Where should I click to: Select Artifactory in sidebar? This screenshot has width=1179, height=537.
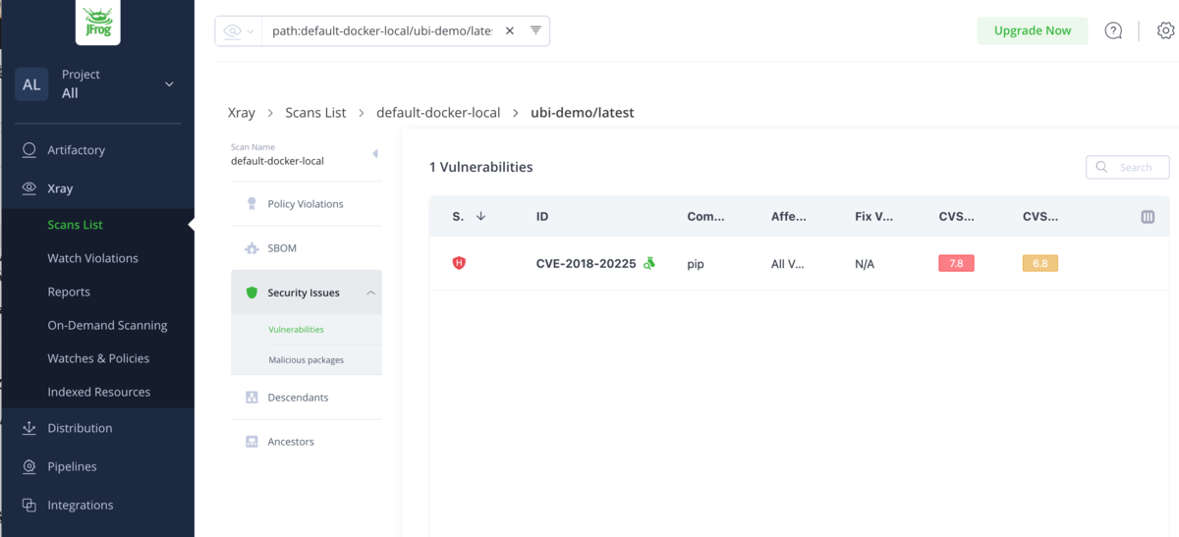point(77,150)
